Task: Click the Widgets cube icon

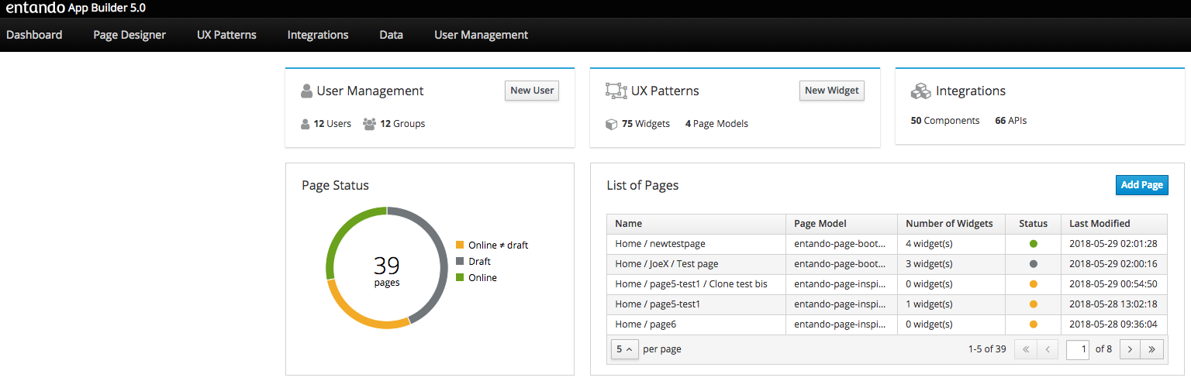Action: [612, 124]
